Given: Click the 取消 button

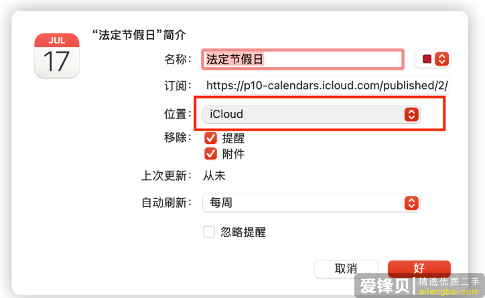Looking at the screenshot, I should coord(346,269).
